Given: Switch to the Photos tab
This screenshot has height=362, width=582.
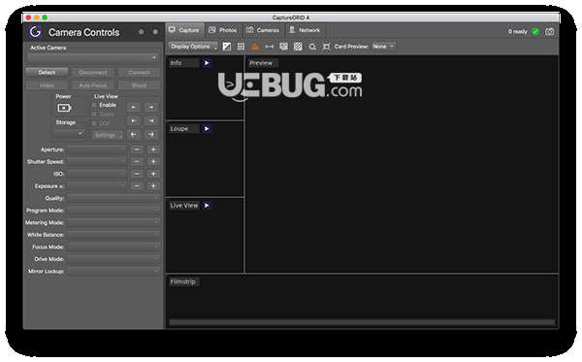Looking at the screenshot, I should click(223, 30).
